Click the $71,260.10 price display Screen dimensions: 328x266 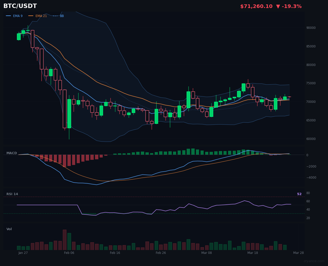coord(256,6)
